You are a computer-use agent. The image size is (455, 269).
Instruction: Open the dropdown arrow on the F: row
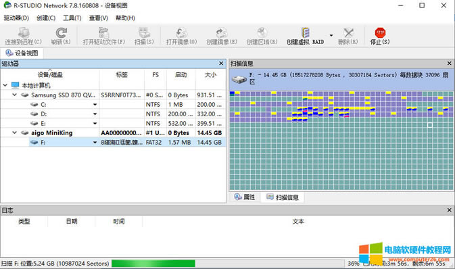[95, 142]
